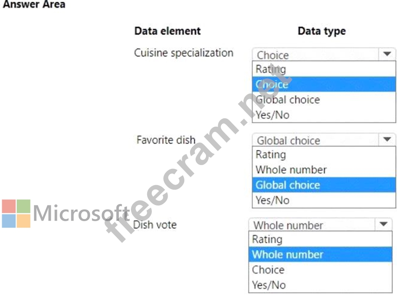Expand the Cuisine specialization dropdown arrow
Screen dimensions: 397x308
pyautogui.click(x=387, y=54)
